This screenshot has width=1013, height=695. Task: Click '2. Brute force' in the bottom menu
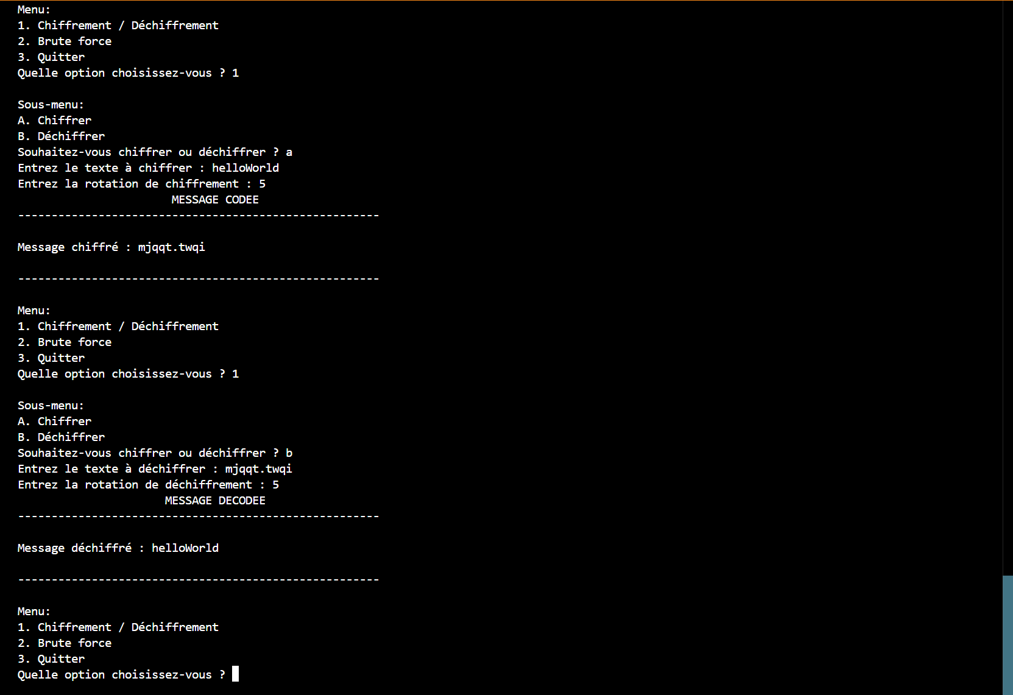pos(65,643)
